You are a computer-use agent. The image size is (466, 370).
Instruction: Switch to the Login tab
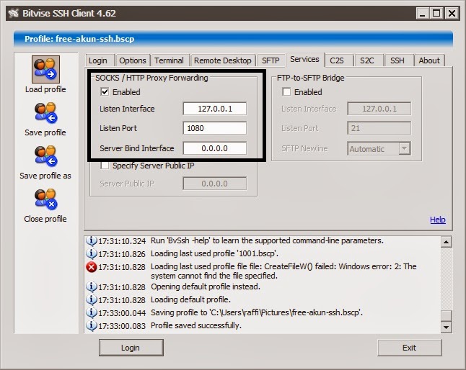pyautogui.click(x=98, y=60)
